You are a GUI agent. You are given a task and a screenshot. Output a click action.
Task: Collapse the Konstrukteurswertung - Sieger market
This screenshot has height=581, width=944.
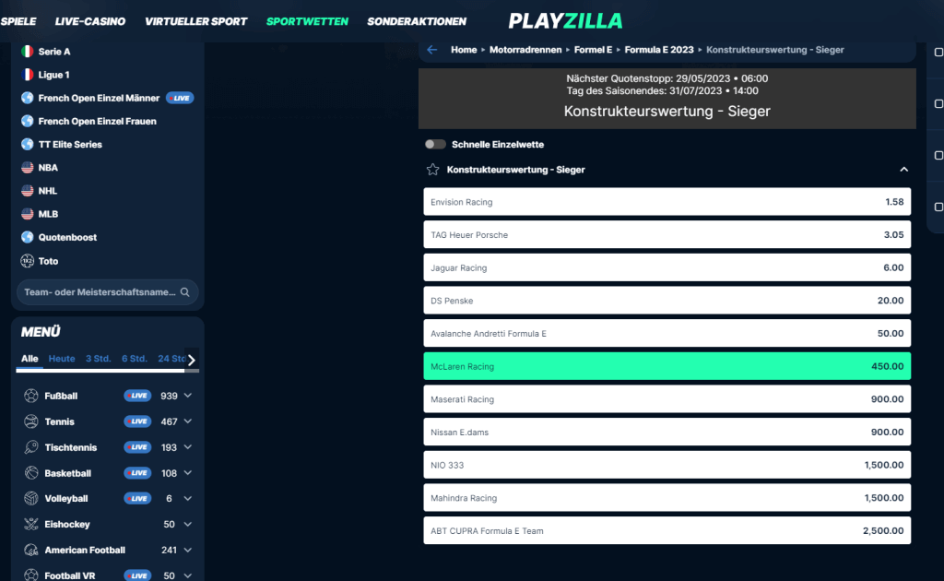point(903,170)
